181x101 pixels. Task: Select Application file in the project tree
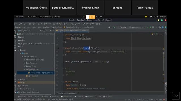pyautogui.click(x=32, y=76)
